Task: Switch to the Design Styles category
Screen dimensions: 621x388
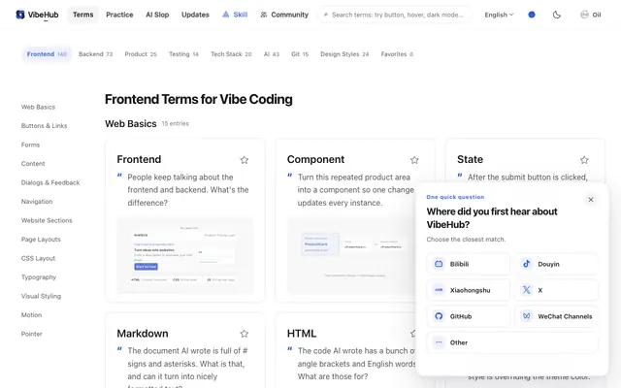Action: point(344,54)
